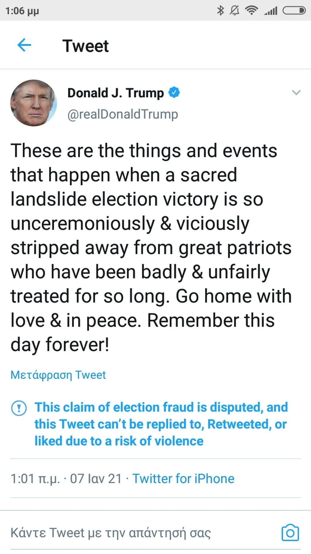Tap the battery indicator icon
The image size is (311, 554).
(294, 11)
